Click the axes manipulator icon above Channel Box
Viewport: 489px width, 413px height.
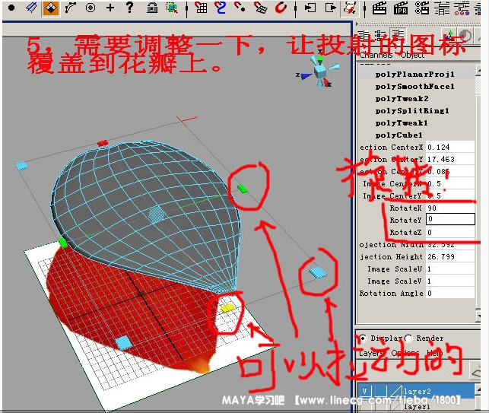click(x=449, y=35)
